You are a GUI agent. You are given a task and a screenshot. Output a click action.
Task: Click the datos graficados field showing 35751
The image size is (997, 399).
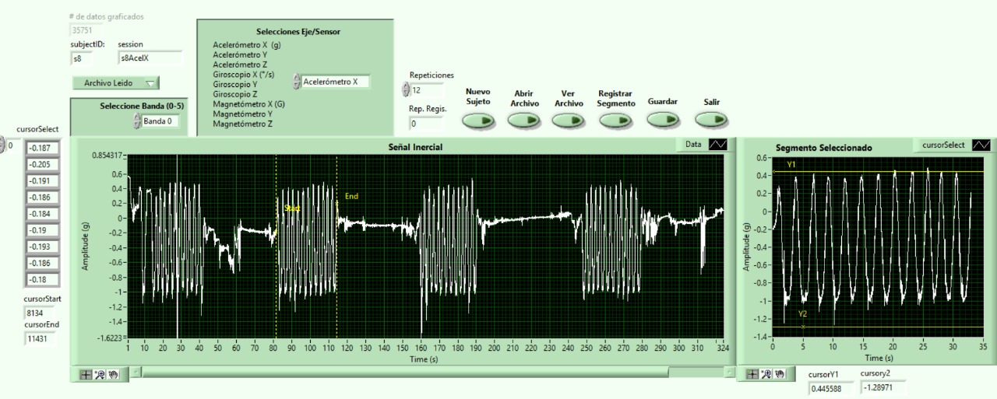[86, 30]
